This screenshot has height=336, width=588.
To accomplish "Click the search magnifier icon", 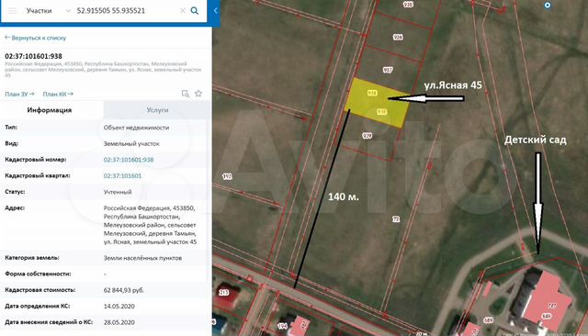I will point(195,10).
